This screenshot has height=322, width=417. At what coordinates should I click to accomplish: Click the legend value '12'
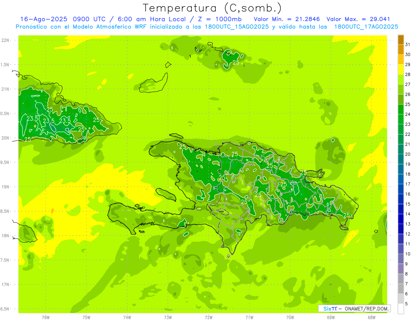pyautogui.click(x=408, y=234)
